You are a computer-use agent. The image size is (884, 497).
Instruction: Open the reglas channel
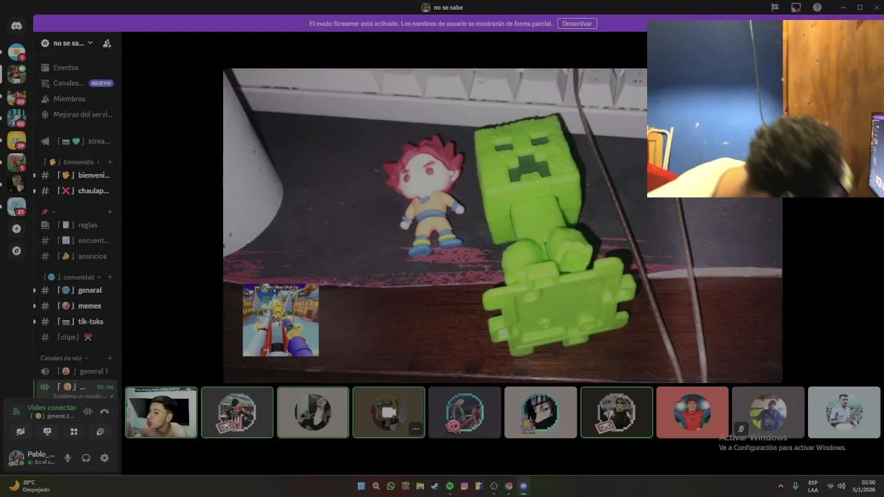77,225
